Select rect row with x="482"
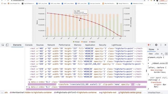This screenshot has height=94, width=168. (x=86, y=54)
